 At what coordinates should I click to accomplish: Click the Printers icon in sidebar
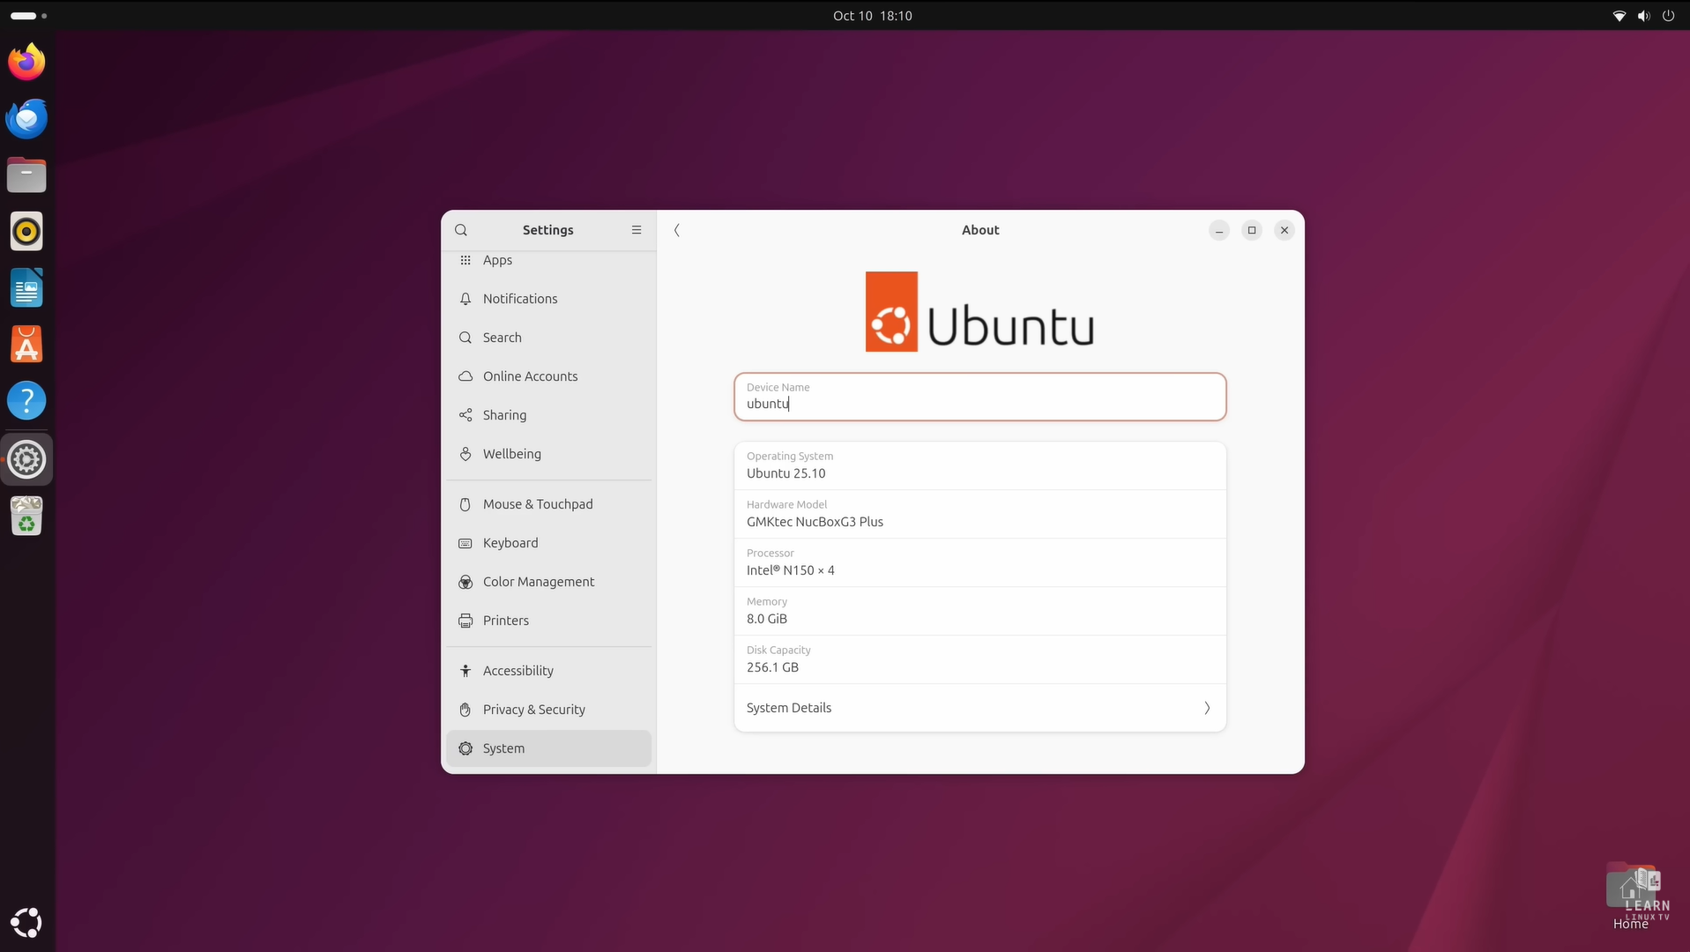(465, 621)
